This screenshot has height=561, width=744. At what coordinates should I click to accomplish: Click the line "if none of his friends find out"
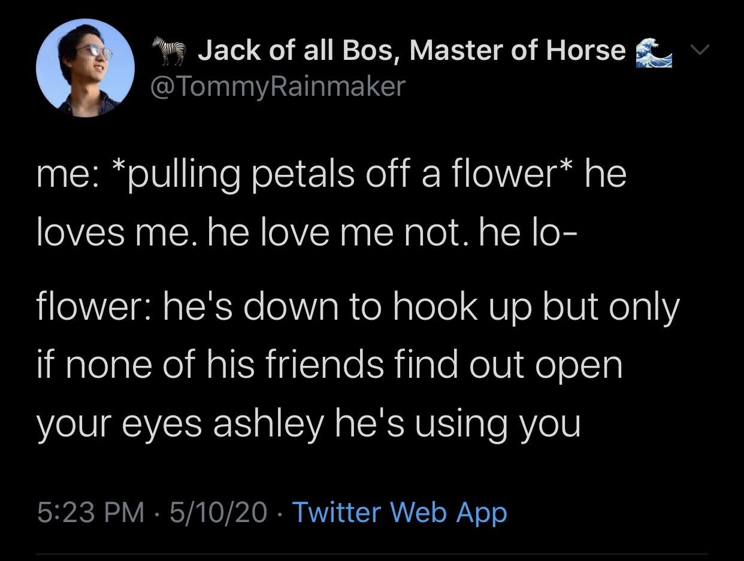click(329, 365)
